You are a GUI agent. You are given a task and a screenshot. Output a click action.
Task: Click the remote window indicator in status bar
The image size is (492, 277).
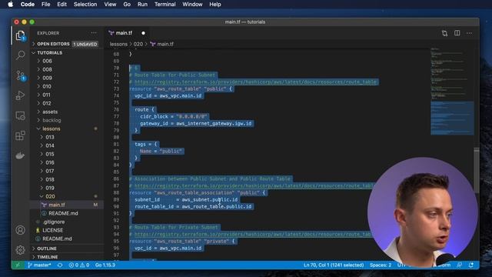tap(18, 265)
